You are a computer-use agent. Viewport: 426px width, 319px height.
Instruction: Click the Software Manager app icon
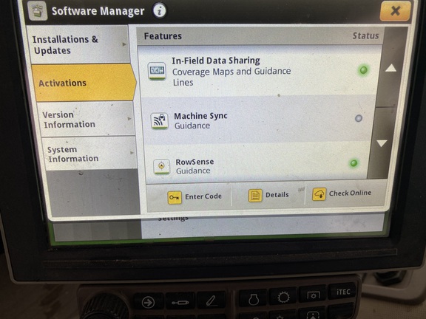tap(38, 11)
